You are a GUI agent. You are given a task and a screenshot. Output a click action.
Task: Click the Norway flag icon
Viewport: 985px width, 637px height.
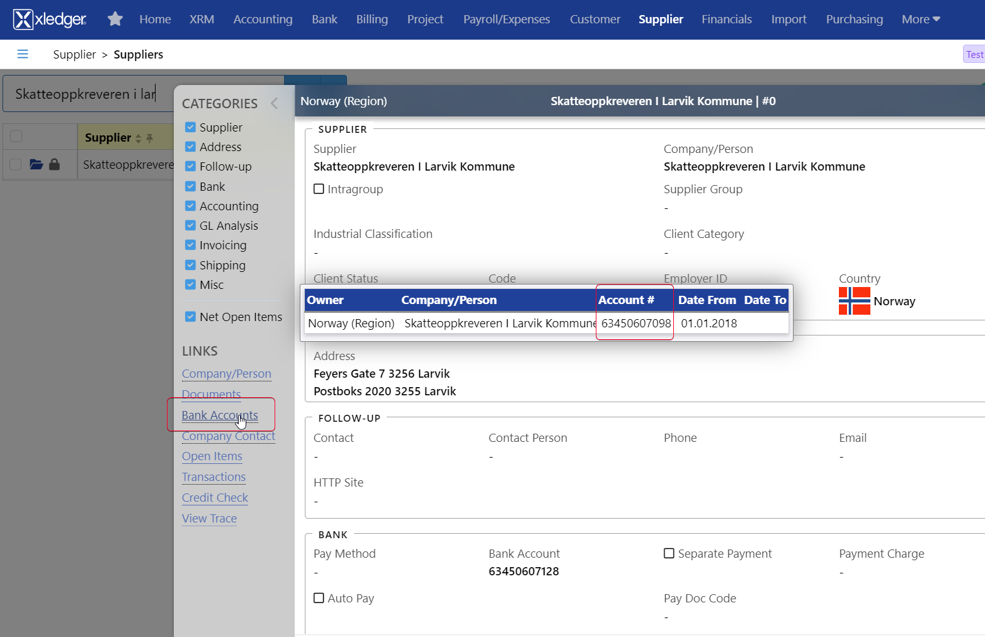coord(855,301)
